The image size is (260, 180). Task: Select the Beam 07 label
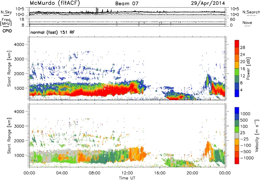tap(127, 4)
